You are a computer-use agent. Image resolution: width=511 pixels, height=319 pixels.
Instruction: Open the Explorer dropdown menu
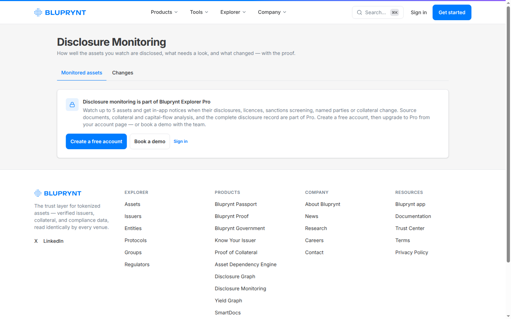(x=233, y=12)
